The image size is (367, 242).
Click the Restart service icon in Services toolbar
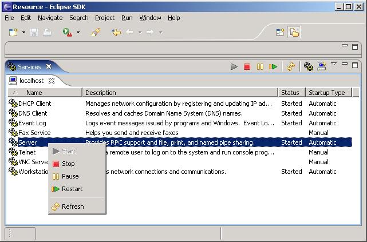[x=273, y=67]
